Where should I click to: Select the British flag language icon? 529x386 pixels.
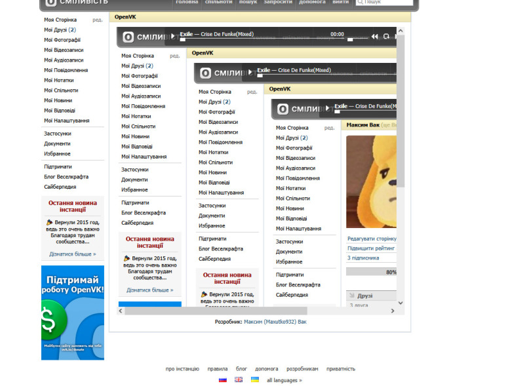(239, 380)
